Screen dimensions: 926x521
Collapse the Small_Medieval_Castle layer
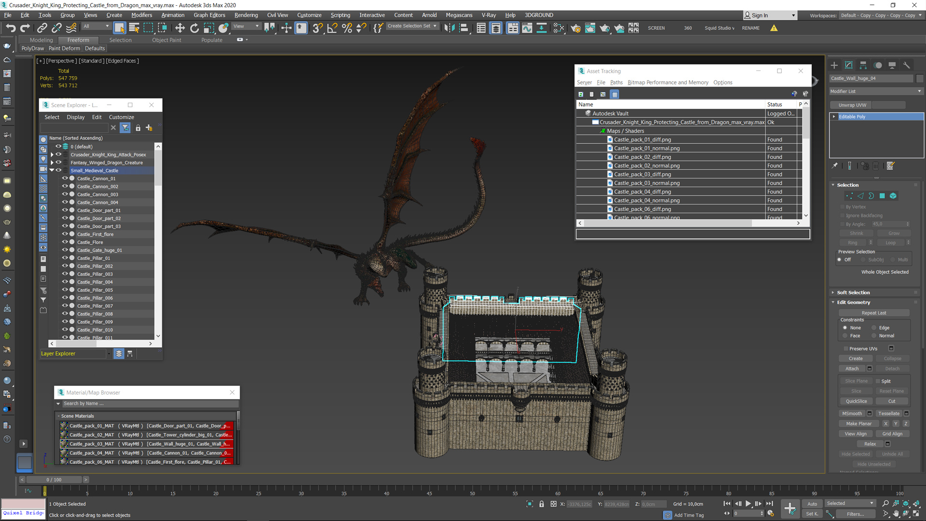(52, 171)
